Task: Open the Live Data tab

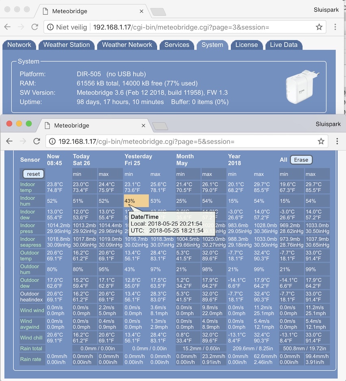Action: pos(283,45)
